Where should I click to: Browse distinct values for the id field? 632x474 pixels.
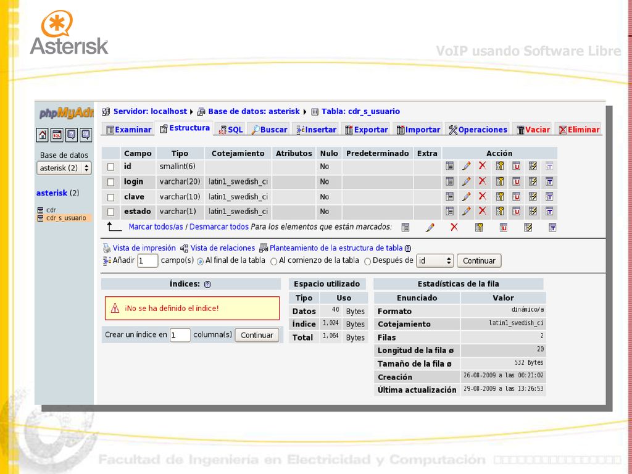(450, 166)
